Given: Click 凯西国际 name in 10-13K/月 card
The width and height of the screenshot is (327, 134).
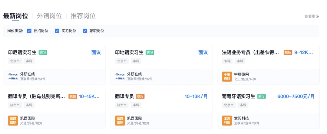Looking at the screenshot, I should 134,118.
